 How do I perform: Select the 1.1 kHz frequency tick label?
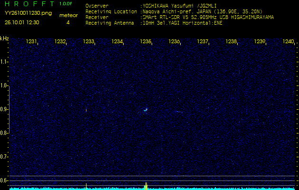pyautogui.click(x=4, y=62)
